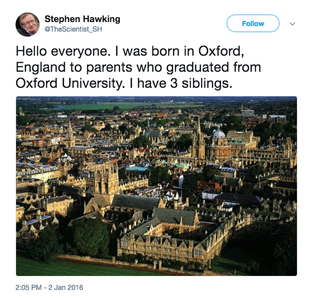This screenshot has width=313, height=298.
Task: Click the word "Hello" in the tweet
Action: (32, 52)
